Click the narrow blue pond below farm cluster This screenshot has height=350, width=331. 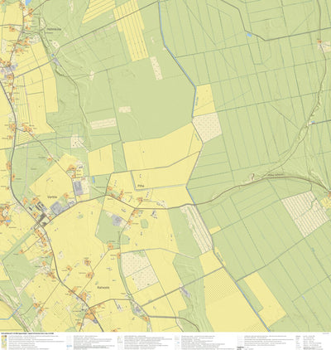[94, 180]
